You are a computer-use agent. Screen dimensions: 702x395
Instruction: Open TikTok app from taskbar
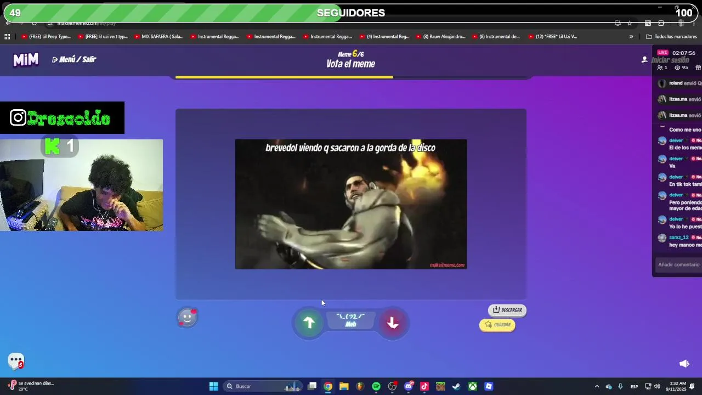point(424,386)
